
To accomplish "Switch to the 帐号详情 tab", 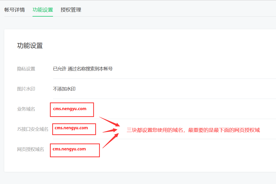I will pyautogui.click(x=15, y=10).
